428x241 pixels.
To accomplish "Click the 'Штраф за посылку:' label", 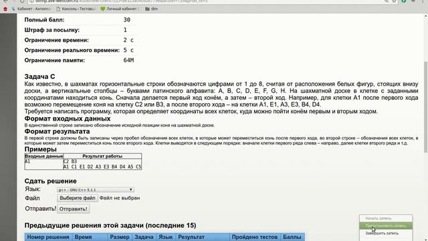I will click(52, 30).
